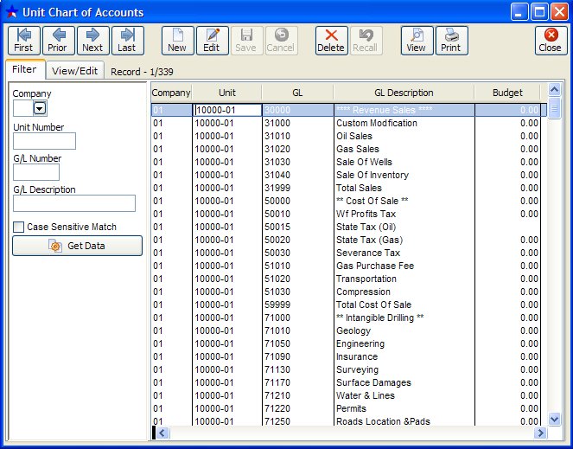Select the Surface Damages row
The image size is (573, 449).
346,382
